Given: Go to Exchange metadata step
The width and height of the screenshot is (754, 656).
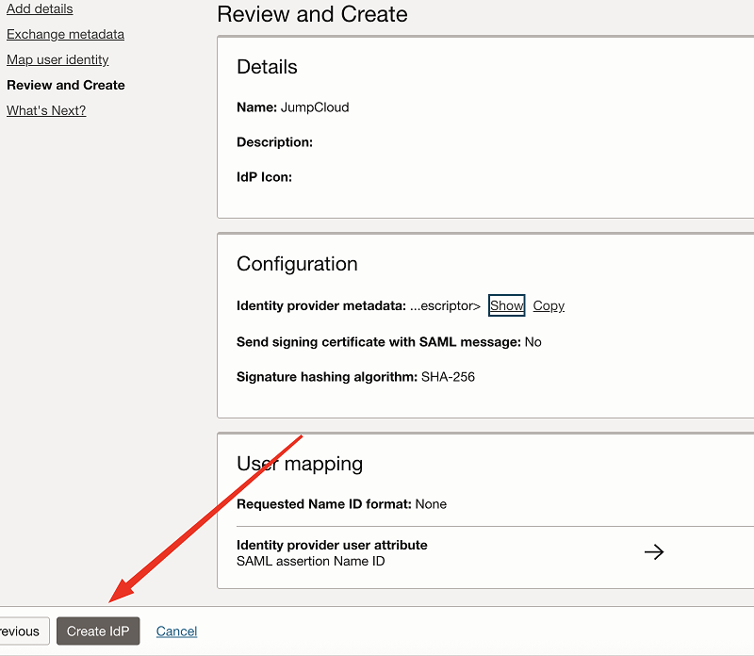Looking at the screenshot, I should coord(65,34).
